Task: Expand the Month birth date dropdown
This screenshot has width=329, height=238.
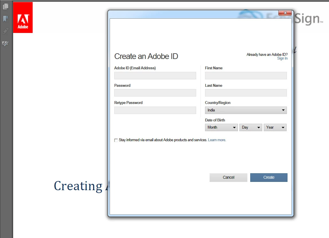Action: coord(221,127)
